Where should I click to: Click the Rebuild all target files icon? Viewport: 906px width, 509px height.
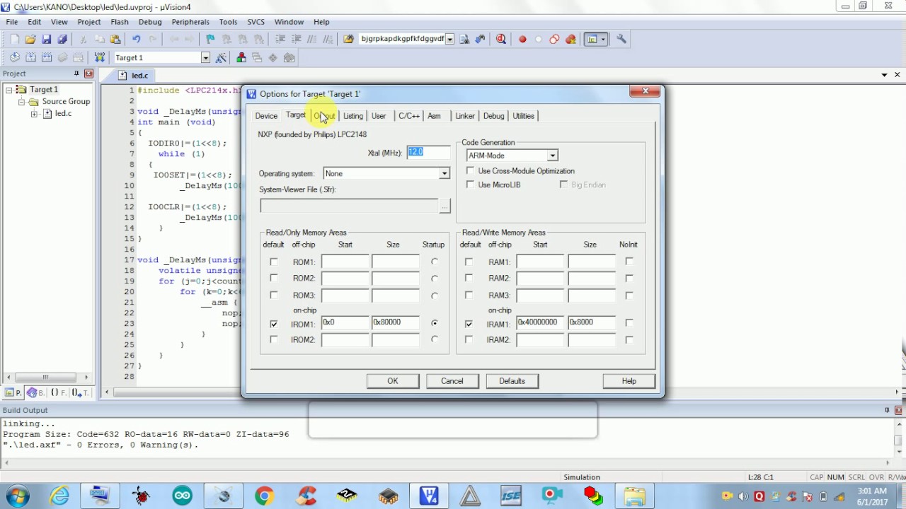point(47,58)
